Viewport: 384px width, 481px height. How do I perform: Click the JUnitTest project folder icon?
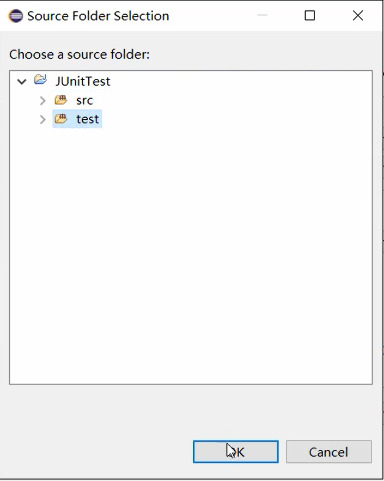(x=40, y=80)
